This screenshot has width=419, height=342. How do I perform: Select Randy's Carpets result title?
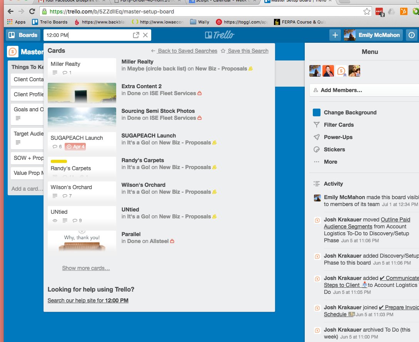tap(143, 160)
